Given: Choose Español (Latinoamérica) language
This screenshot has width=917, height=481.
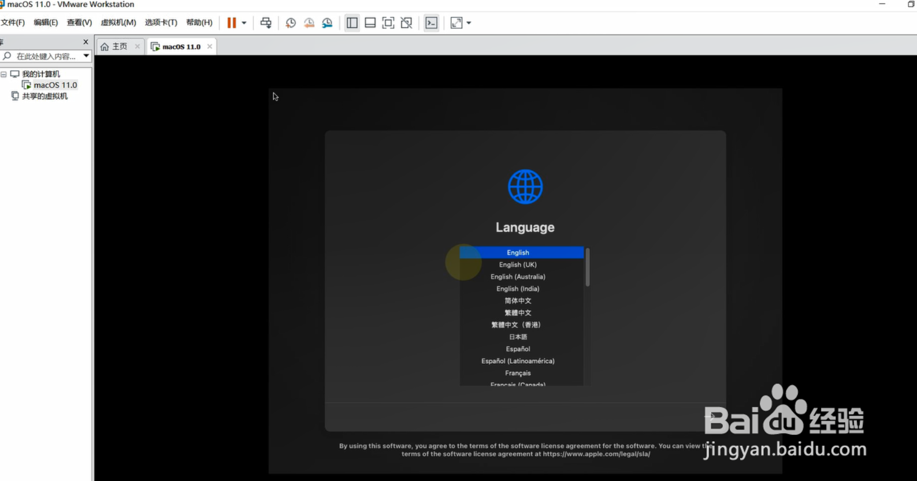Looking at the screenshot, I should (x=521, y=361).
